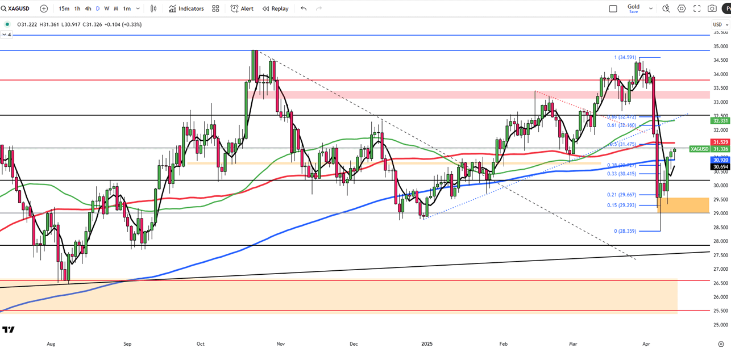Click the 28.000 price scale label
731x348 pixels.
(721, 241)
